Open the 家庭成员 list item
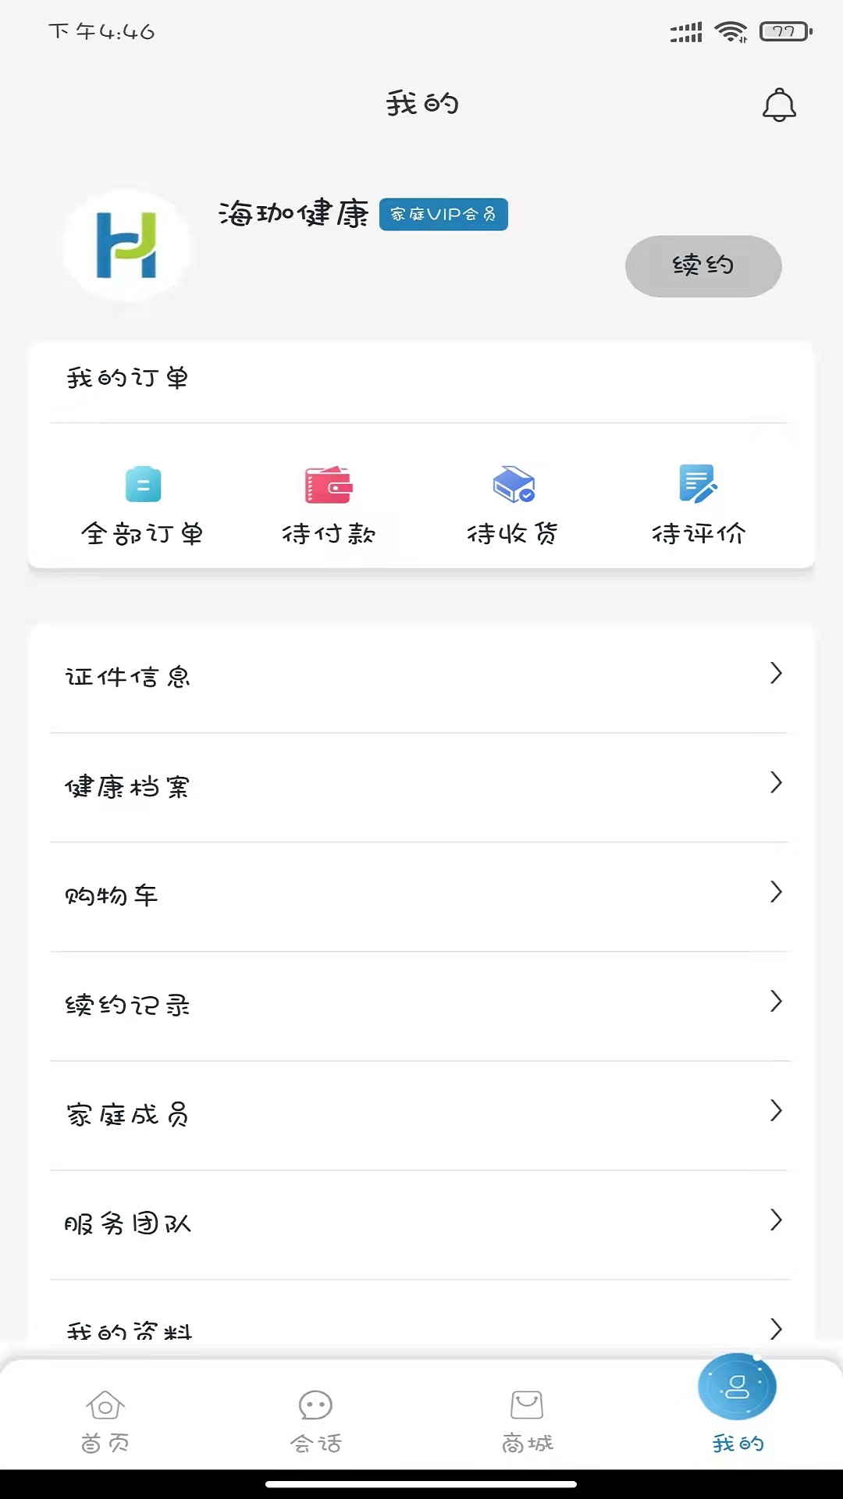 tap(421, 1114)
